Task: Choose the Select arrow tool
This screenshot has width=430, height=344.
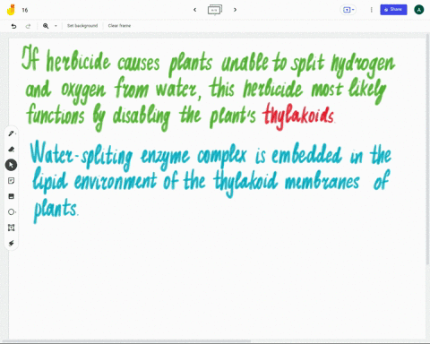Action: click(11, 165)
